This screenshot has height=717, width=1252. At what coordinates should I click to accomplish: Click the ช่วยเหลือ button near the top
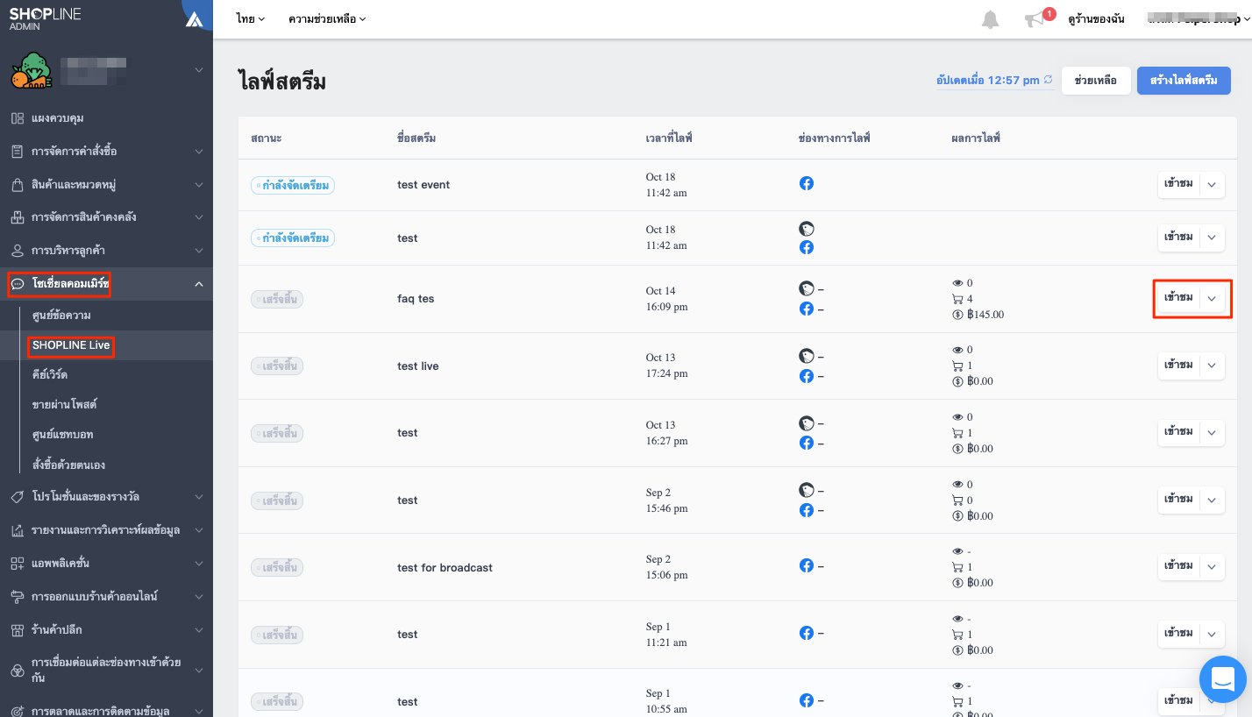[1096, 81]
